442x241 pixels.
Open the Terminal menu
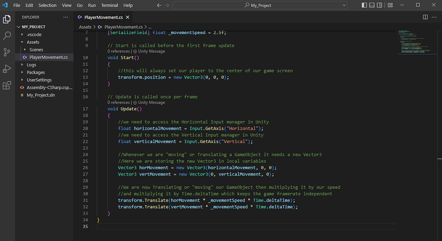tap(109, 5)
